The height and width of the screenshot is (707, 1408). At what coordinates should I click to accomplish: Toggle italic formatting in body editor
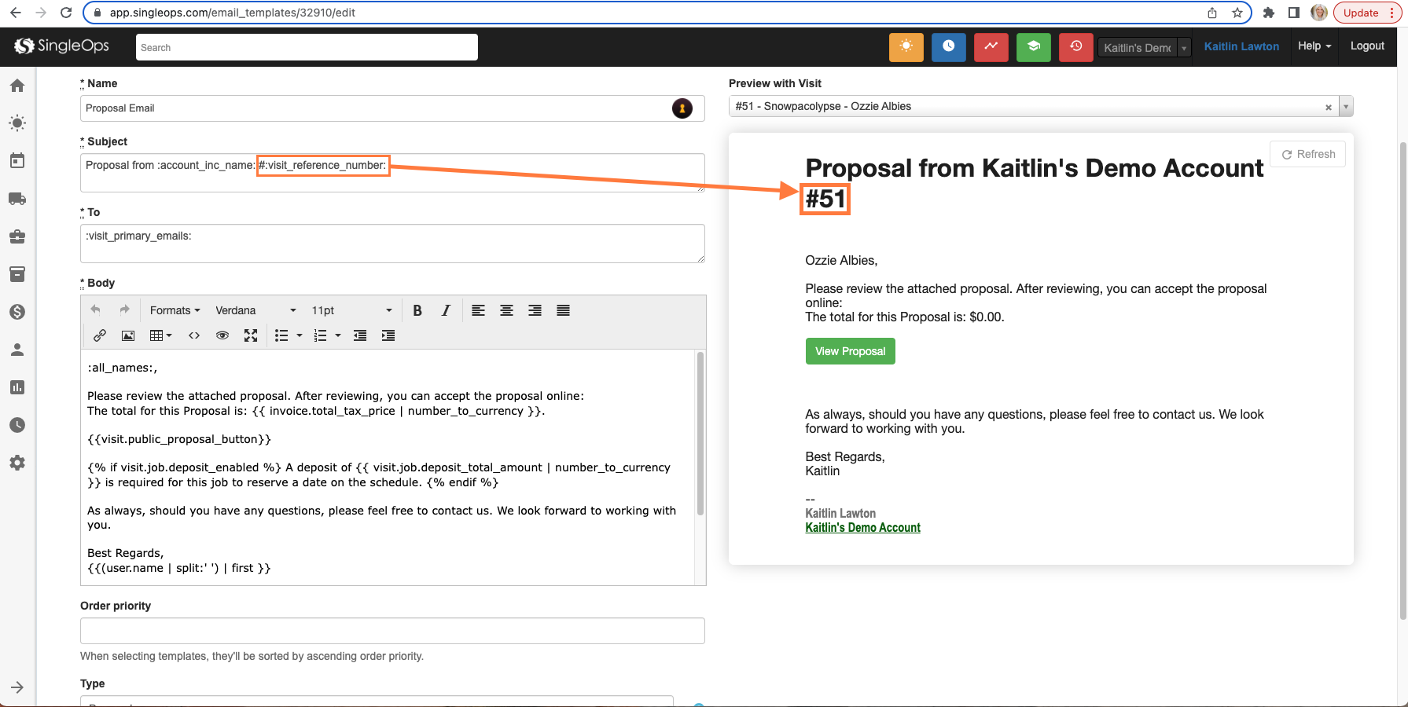pyautogui.click(x=446, y=310)
